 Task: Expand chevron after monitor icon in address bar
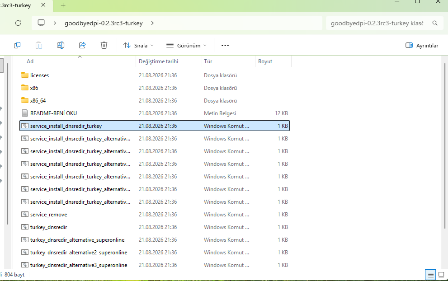(55, 23)
